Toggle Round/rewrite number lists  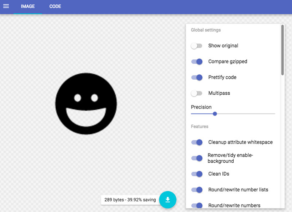[x=196, y=190]
